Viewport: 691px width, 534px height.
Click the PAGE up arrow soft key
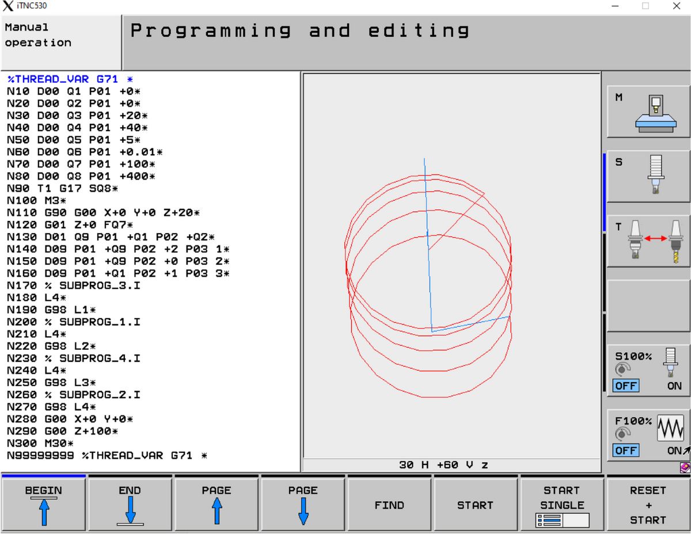(x=217, y=505)
